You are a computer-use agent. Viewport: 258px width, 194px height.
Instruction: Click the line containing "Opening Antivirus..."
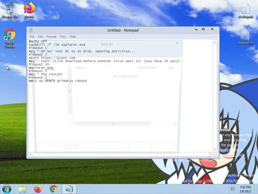[82, 51]
